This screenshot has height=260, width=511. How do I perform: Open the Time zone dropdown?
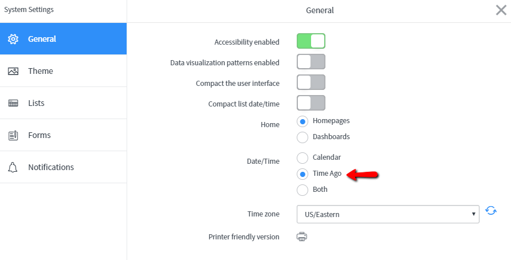pos(388,214)
